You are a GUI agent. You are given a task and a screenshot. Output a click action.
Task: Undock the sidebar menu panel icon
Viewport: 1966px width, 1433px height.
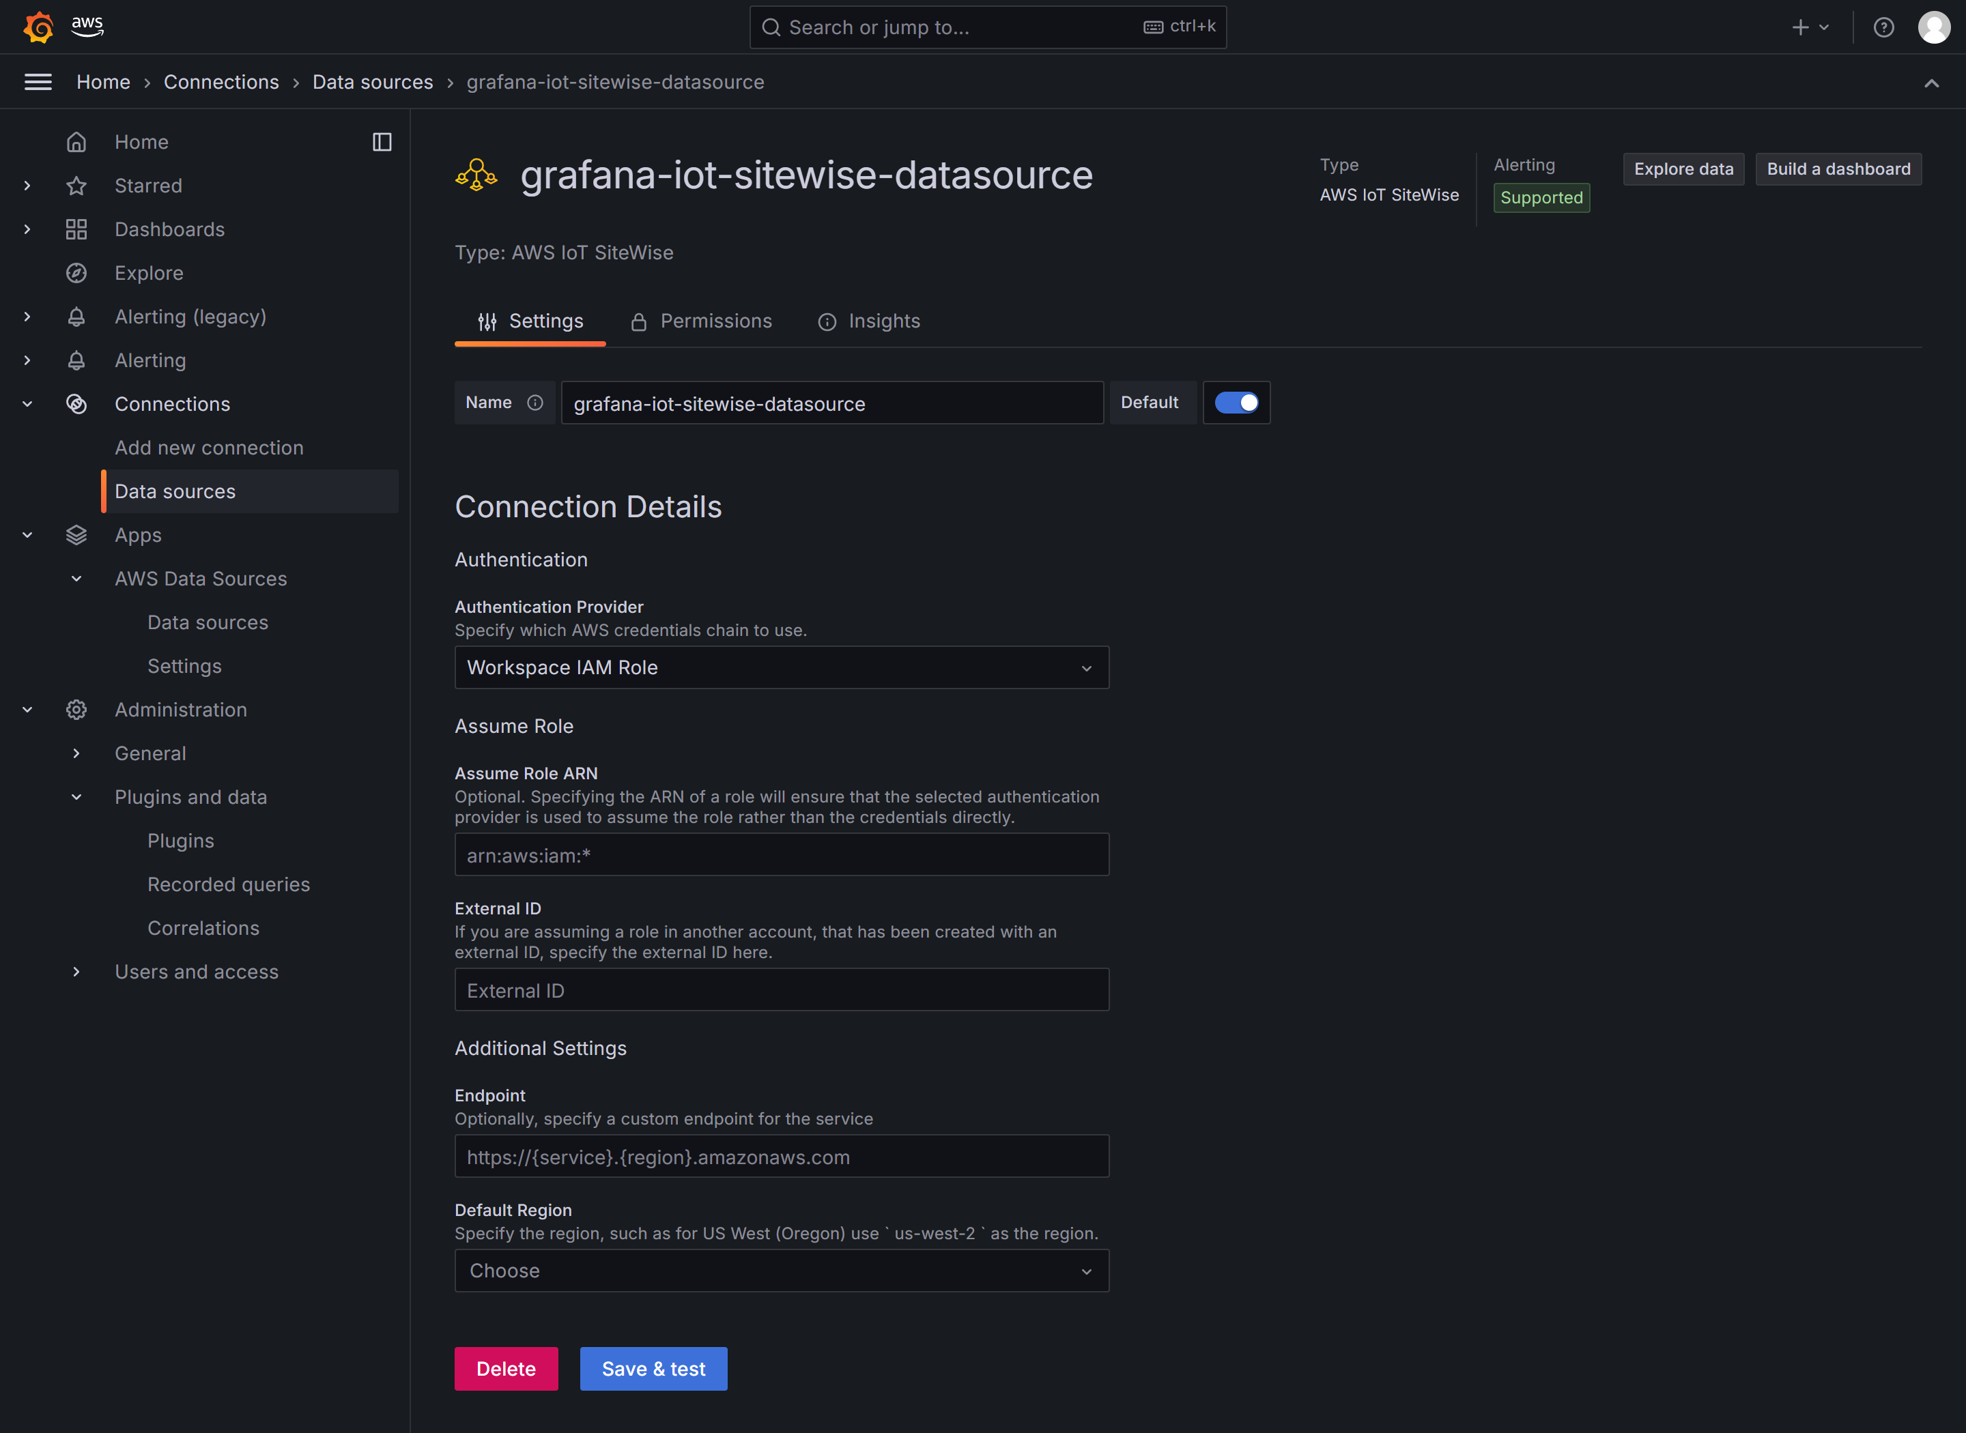[x=382, y=141]
